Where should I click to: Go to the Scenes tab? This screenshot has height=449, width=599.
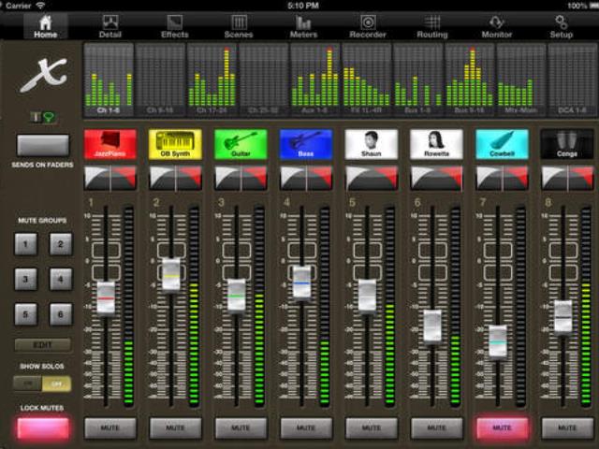click(239, 26)
